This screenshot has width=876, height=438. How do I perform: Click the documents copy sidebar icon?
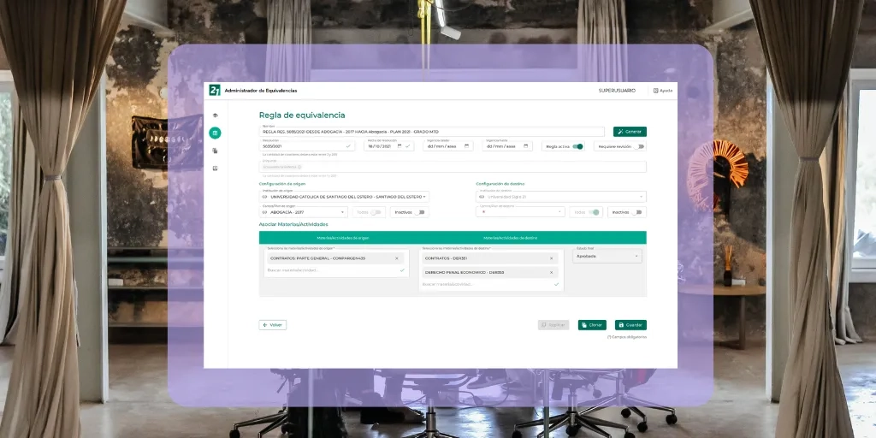(x=216, y=151)
